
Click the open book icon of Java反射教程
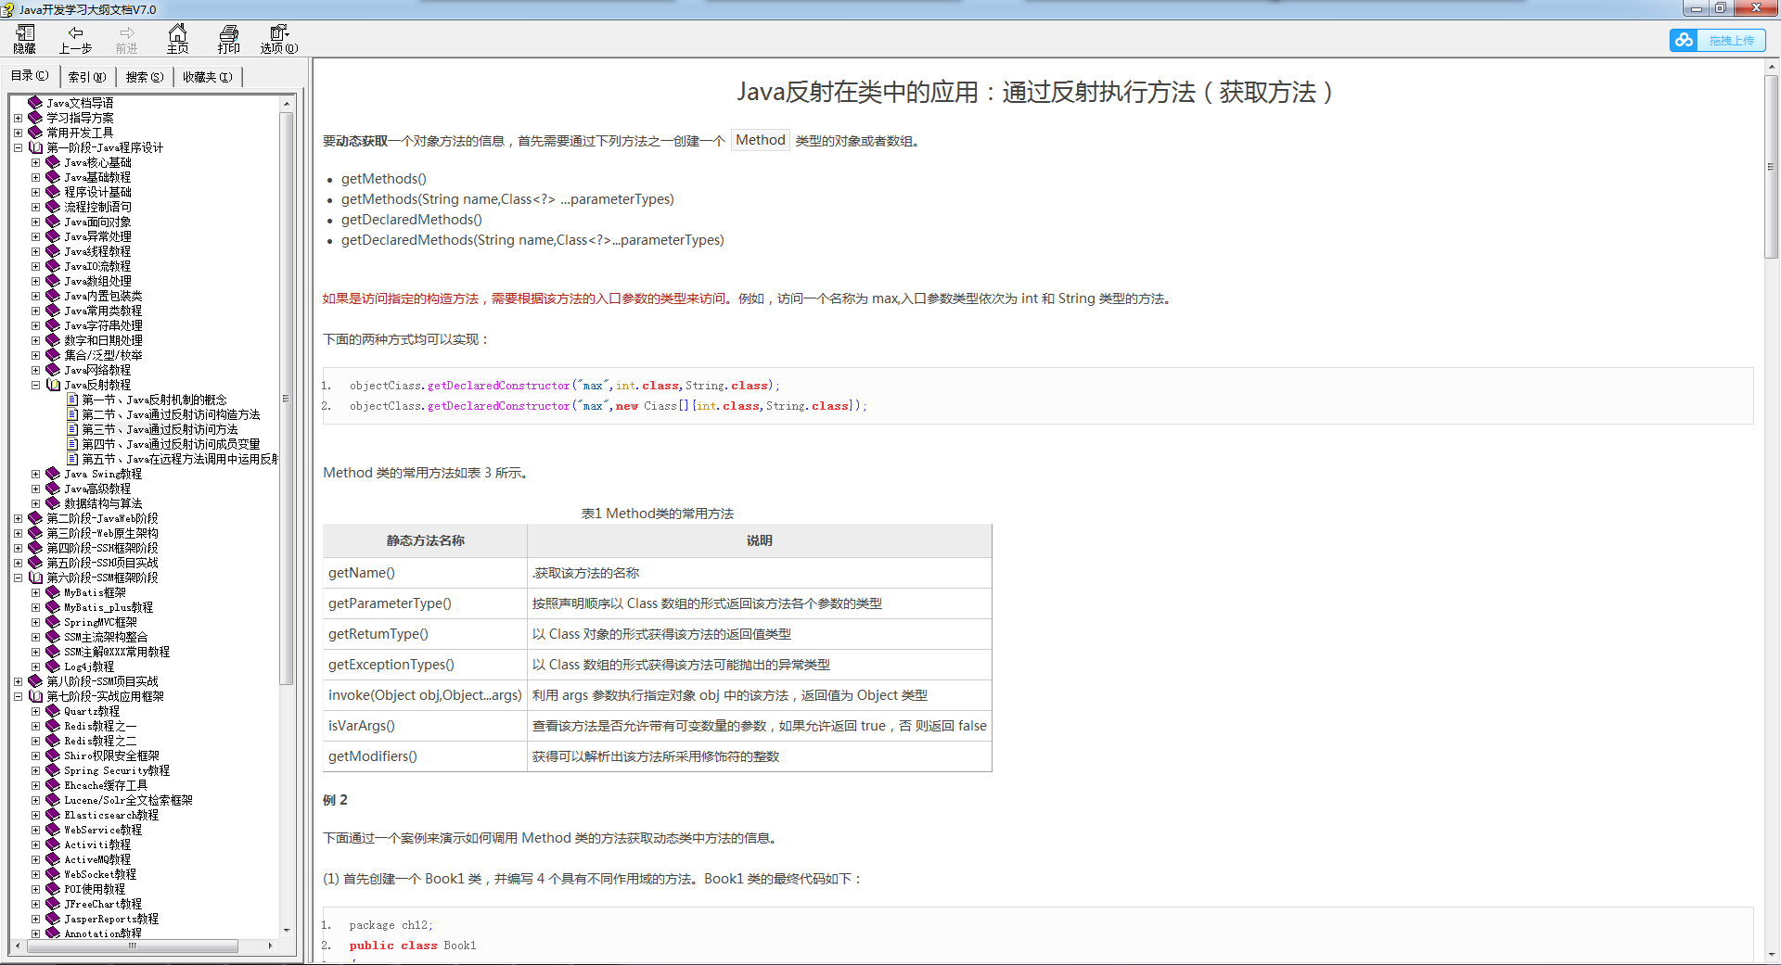pos(53,385)
